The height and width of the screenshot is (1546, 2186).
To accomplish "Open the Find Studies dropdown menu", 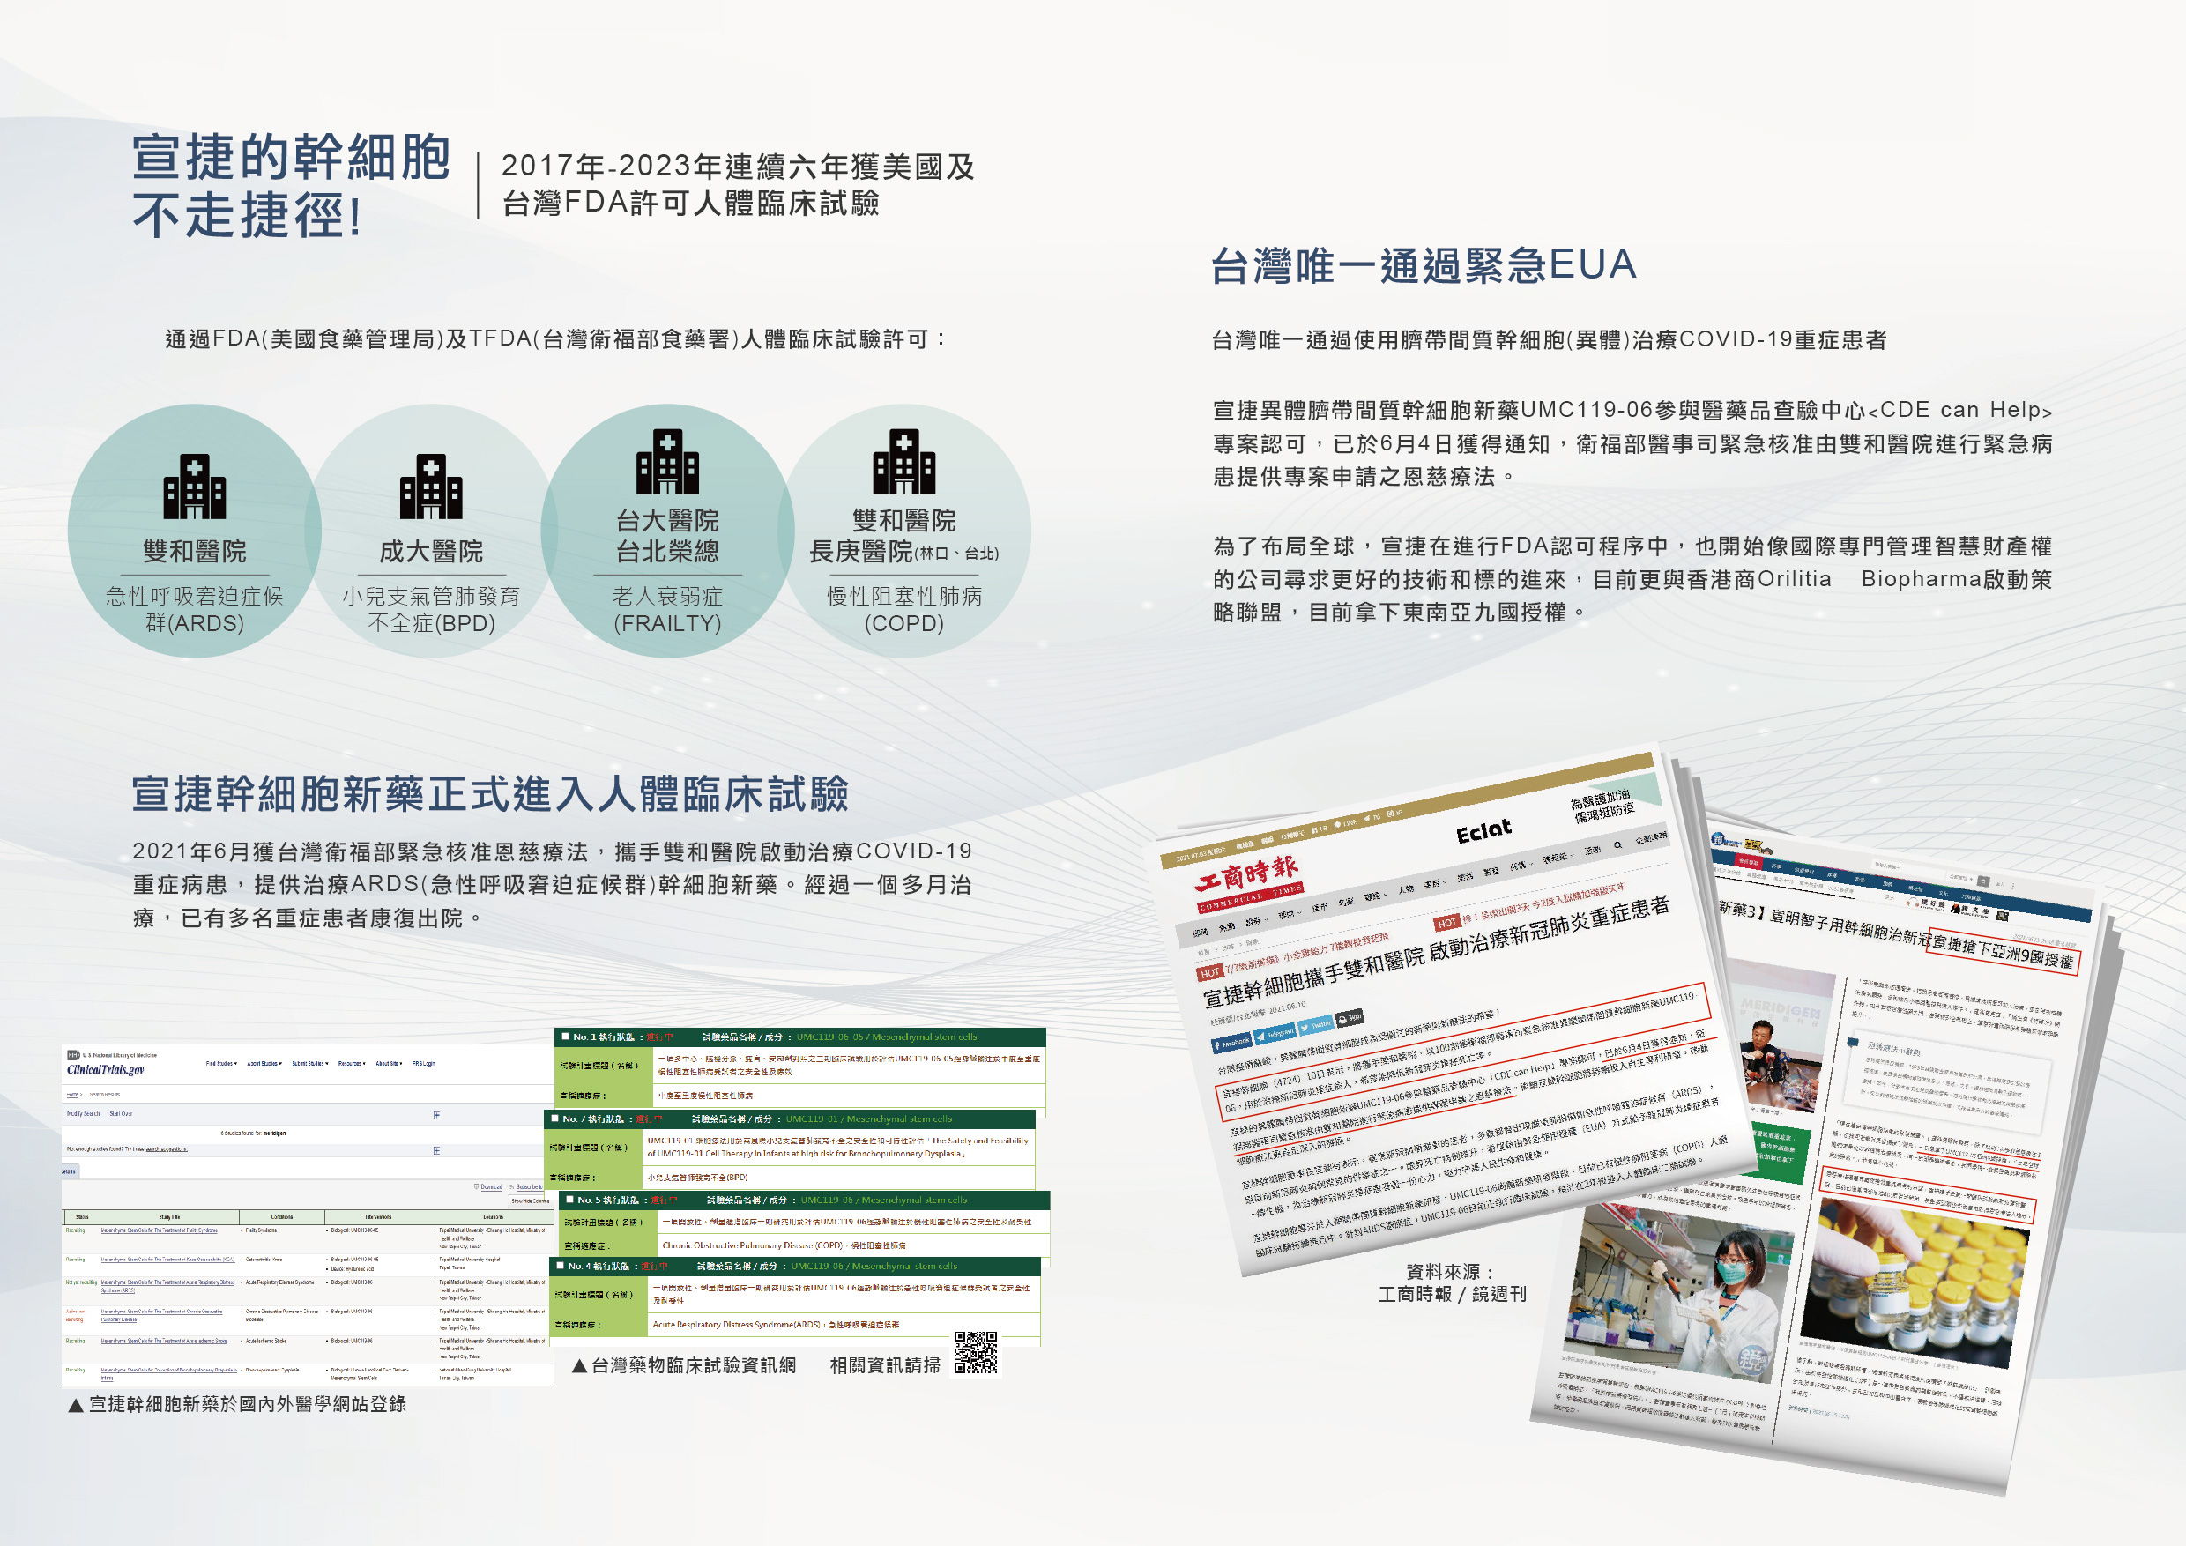I will tap(222, 1063).
